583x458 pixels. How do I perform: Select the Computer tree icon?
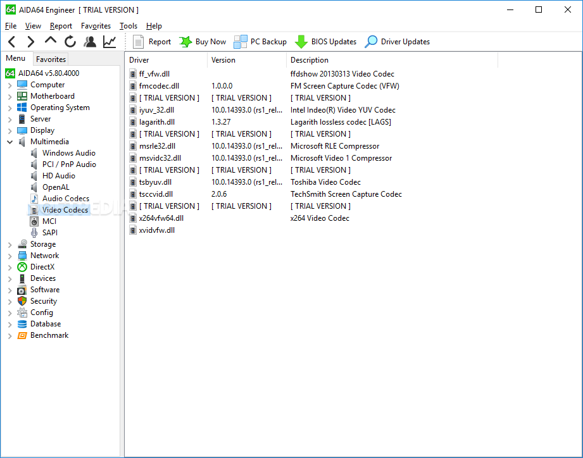click(x=22, y=85)
